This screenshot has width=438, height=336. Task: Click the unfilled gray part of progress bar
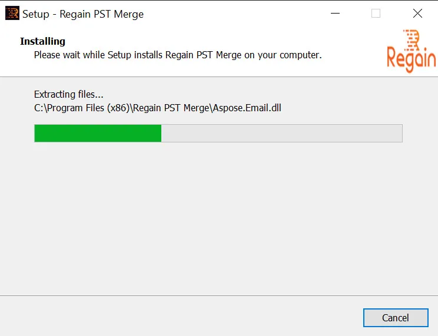[281, 133]
